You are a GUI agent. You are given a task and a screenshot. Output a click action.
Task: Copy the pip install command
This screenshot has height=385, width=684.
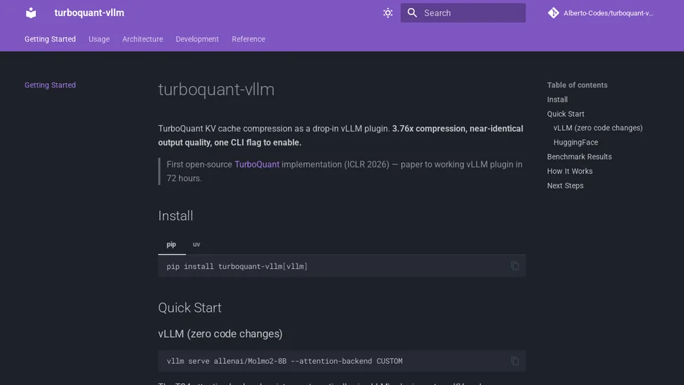pyautogui.click(x=514, y=265)
